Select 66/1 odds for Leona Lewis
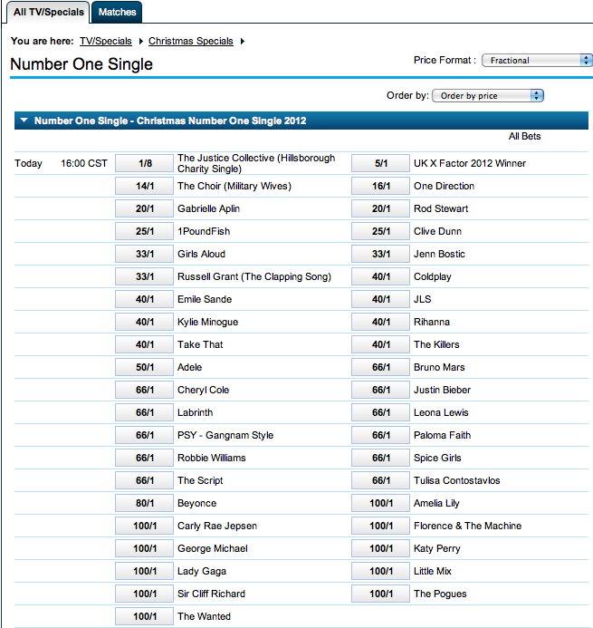593x628 pixels. (380, 412)
